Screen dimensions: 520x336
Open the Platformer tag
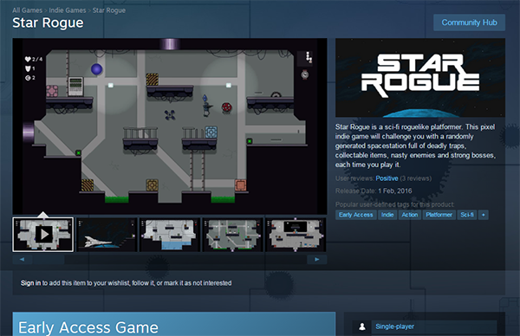(439, 215)
